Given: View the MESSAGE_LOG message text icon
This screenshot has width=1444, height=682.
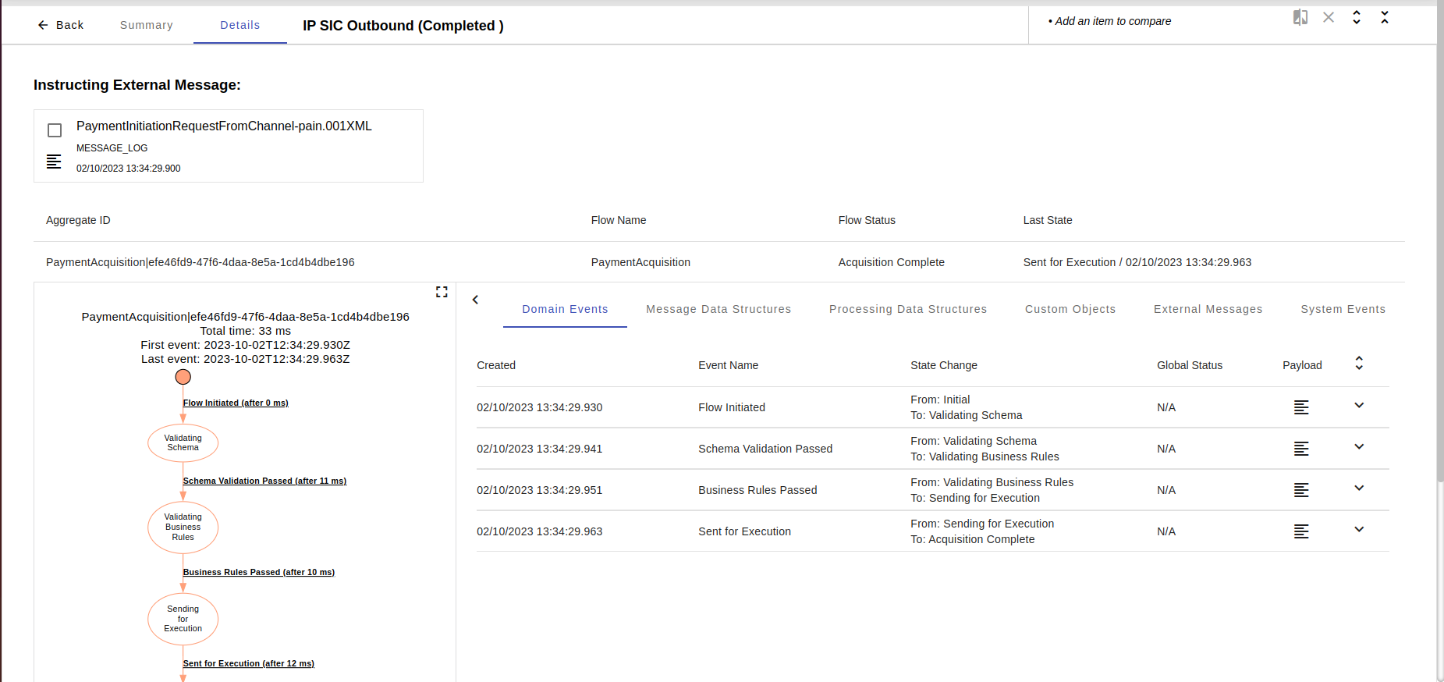Looking at the screenshot, I should pyautogui.click(x=54, y=162).
